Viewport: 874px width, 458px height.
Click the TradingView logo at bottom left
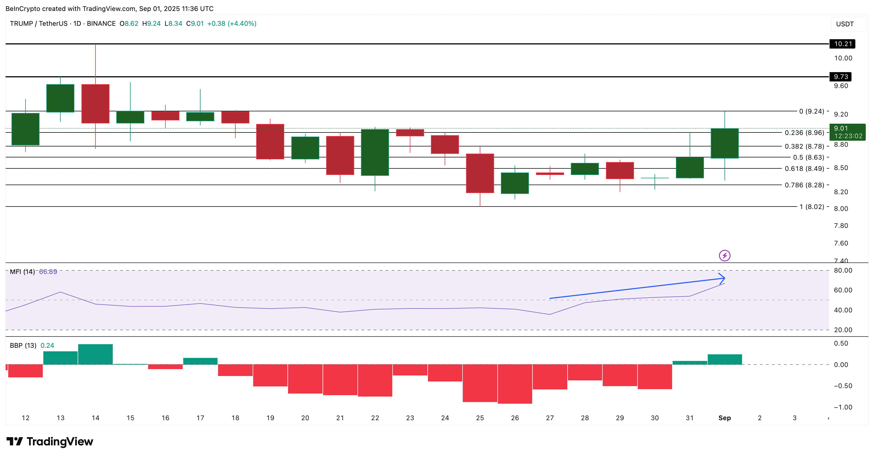pos(50,441)
